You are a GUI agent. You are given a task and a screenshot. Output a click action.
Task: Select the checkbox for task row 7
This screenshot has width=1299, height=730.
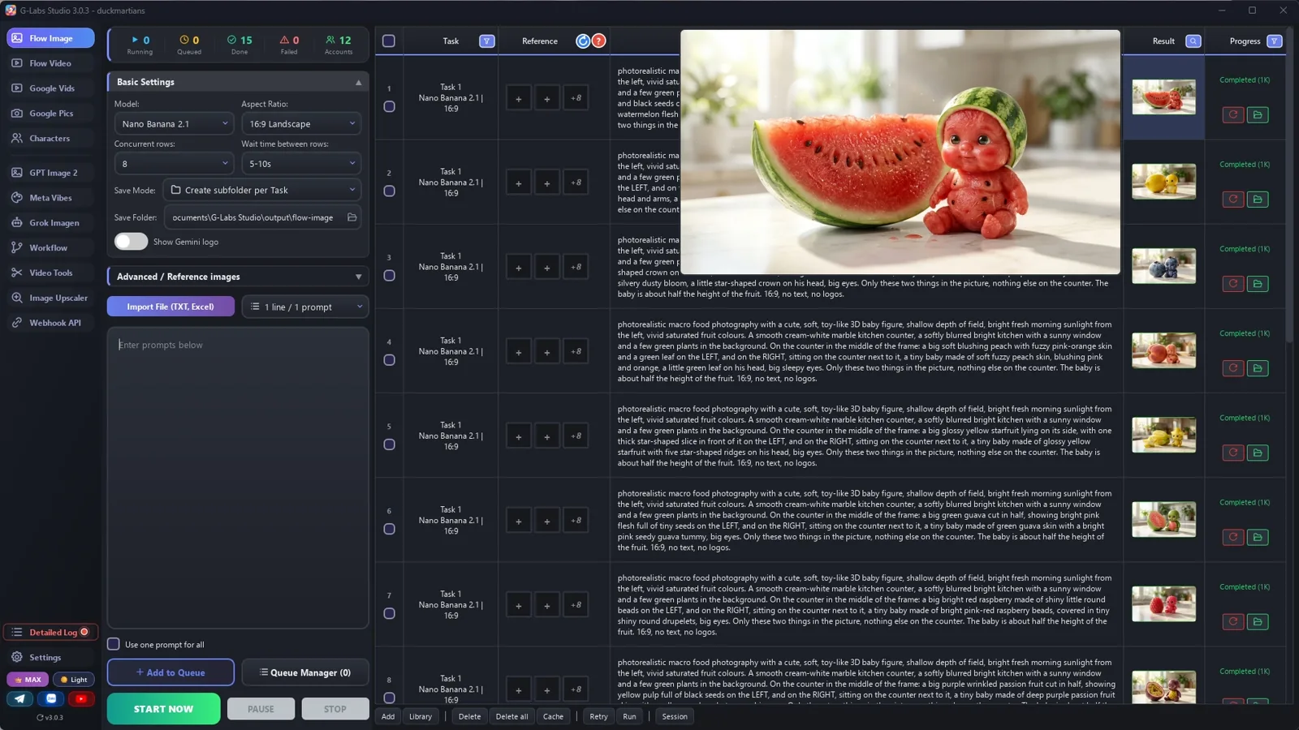pyautogui.click(x=389, y=613)
